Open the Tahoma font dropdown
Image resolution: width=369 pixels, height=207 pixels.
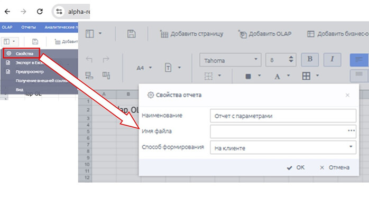pos(230,60)
